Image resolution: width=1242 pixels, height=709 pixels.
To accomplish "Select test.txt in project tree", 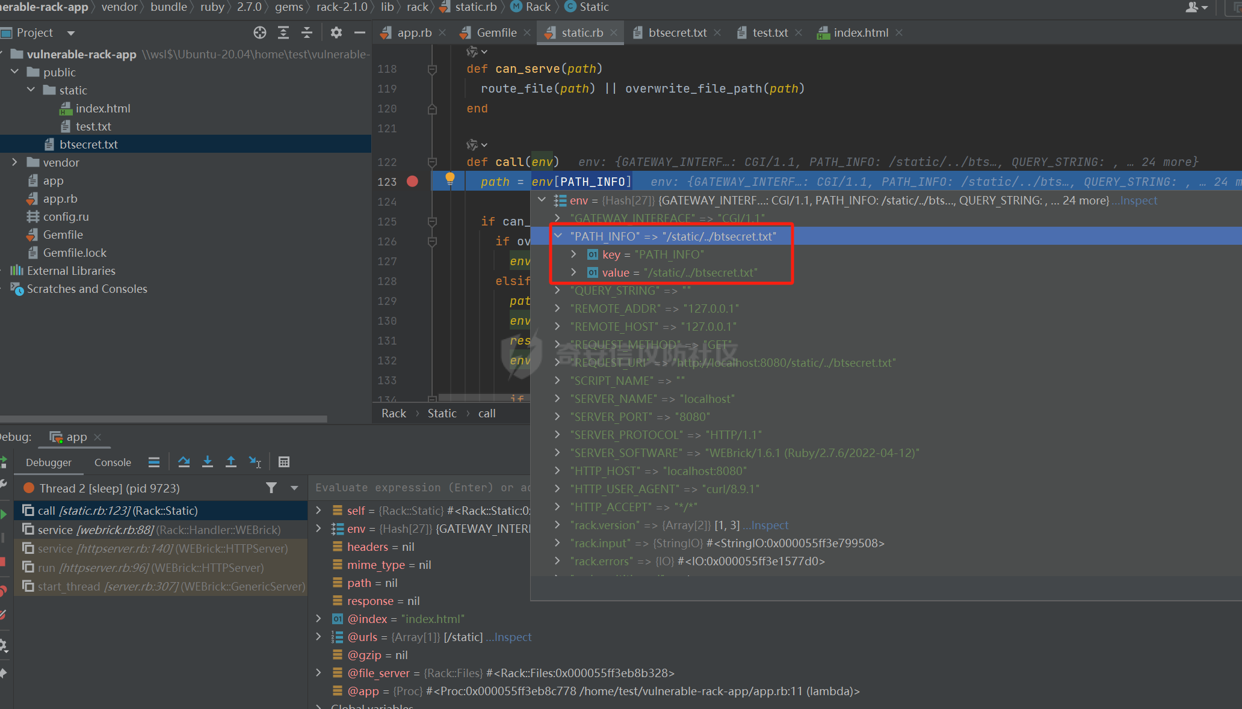I will tap(93, 126).
